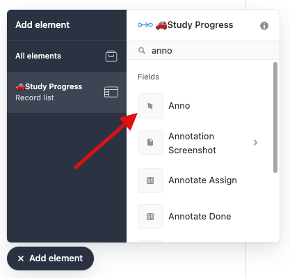Click the All elements archive box icon
Viewport: 290px width, 278px height.
click(111, 56)
